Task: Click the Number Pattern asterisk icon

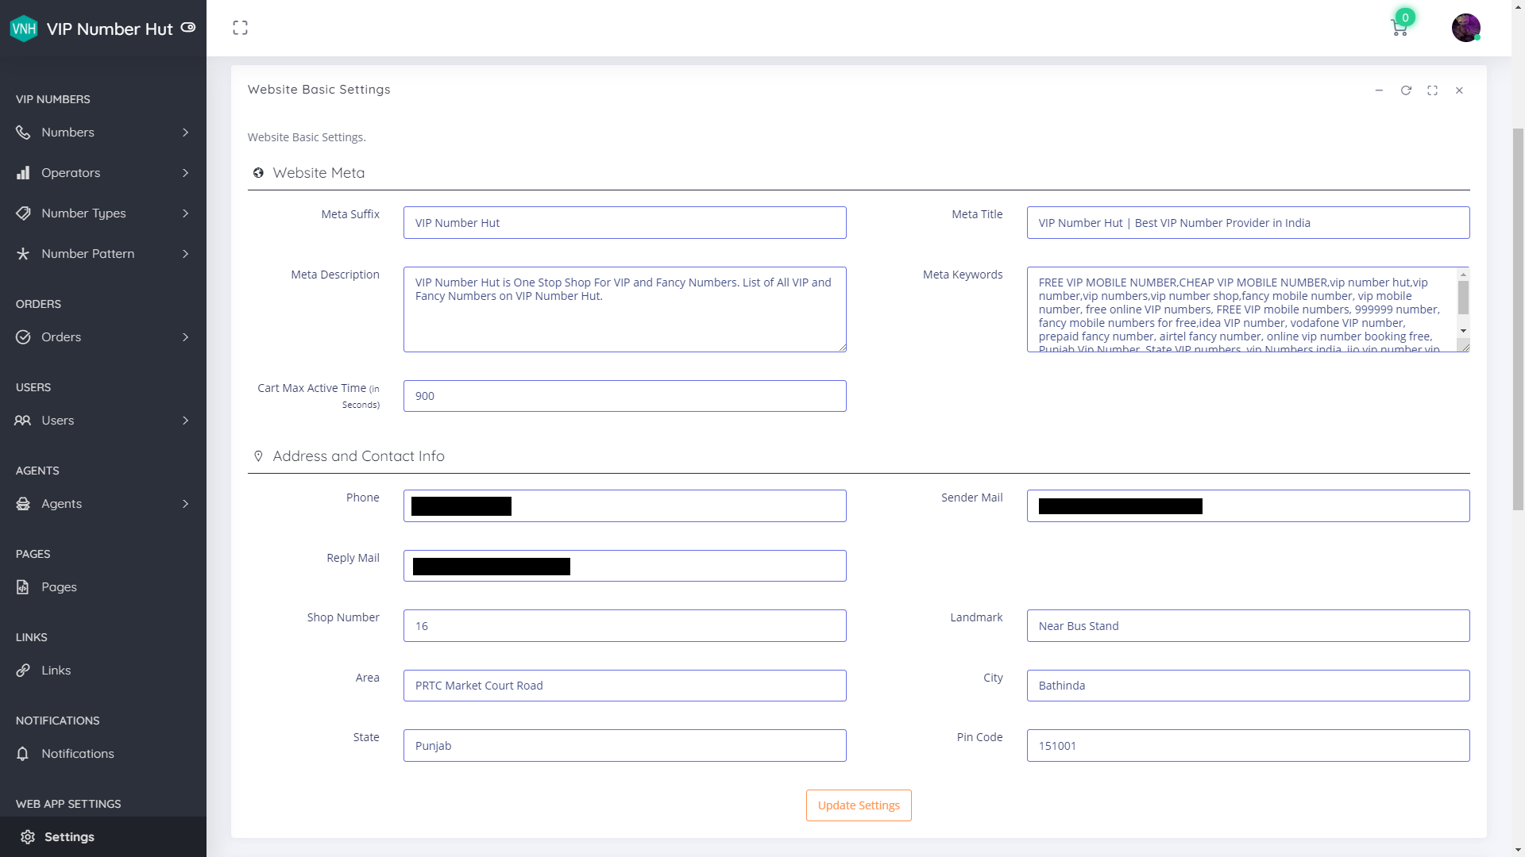Action: 23,254
